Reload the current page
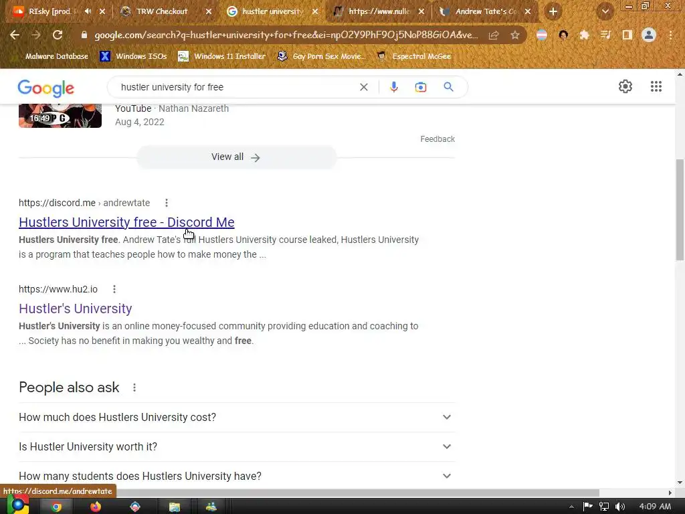The width and height of the screenshot is (685, 514). click(58, 35)
